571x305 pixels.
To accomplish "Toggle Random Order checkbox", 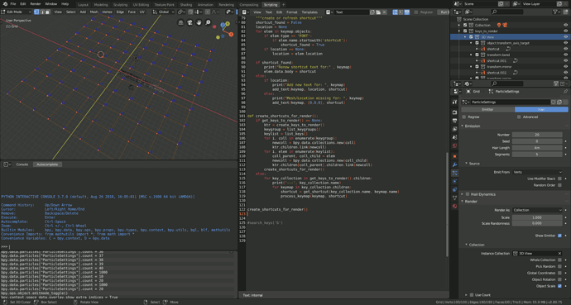I will 559,185.
